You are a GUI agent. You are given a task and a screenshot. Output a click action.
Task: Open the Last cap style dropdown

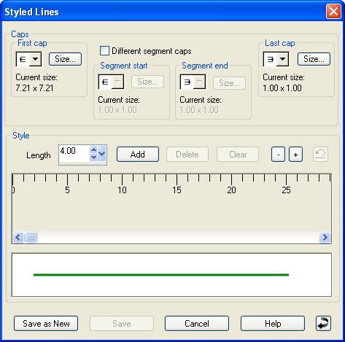pyautogui.click(x=283, y=59)
